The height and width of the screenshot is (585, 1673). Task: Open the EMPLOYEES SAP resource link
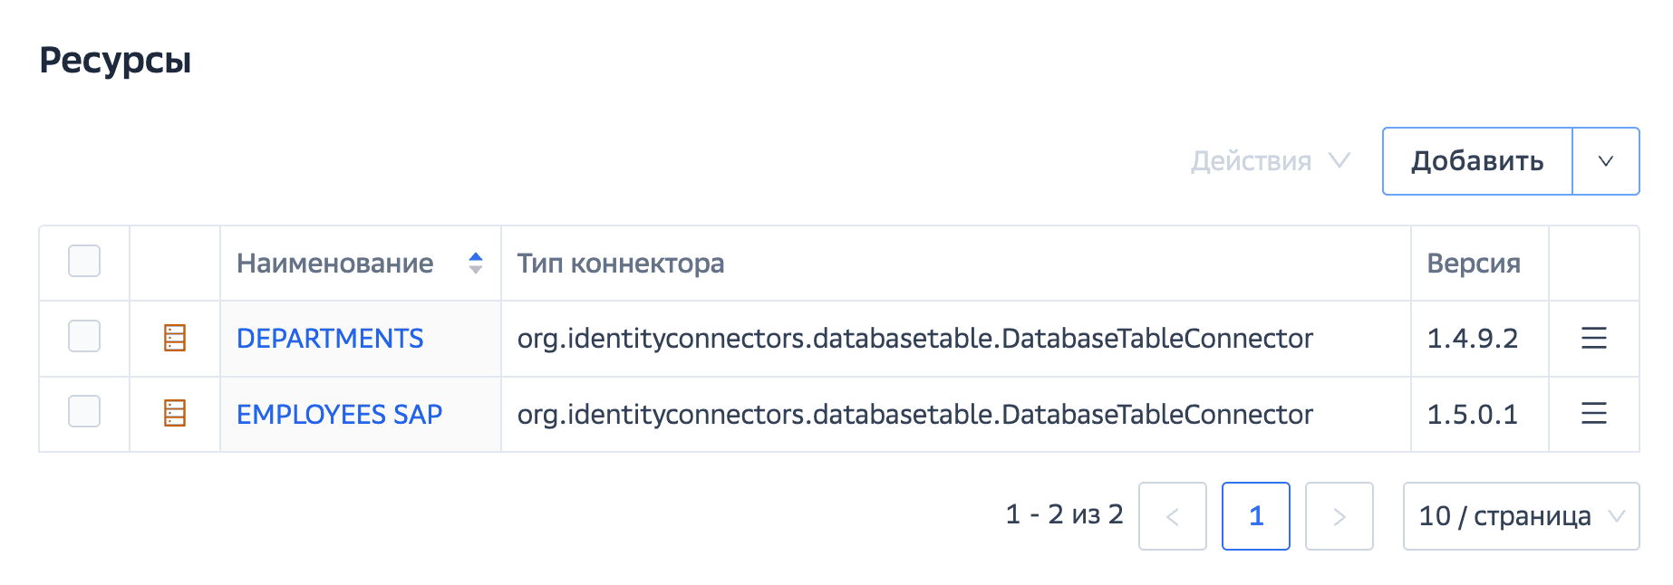pyautogui.click(x=339, y=414)
